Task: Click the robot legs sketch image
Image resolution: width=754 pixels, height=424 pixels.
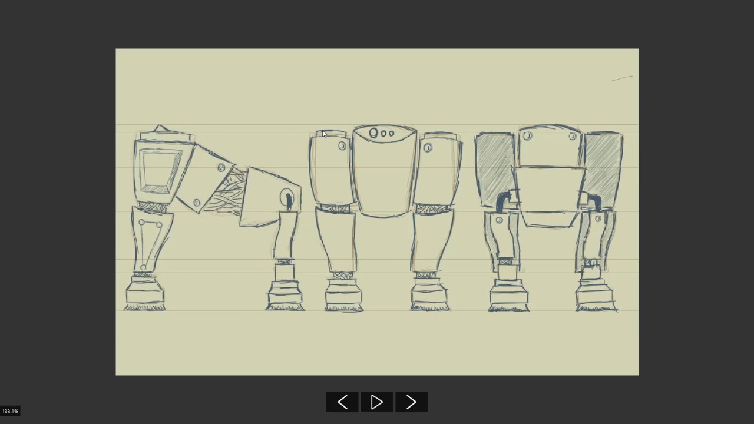Action: (377, 212)
